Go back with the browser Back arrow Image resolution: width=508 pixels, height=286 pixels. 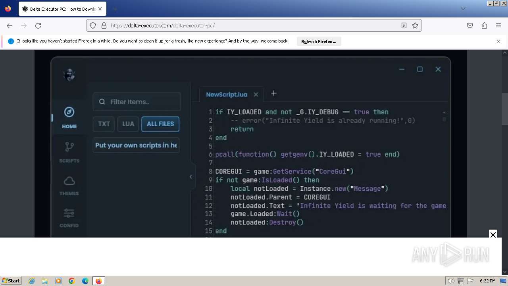pos(10,25)
